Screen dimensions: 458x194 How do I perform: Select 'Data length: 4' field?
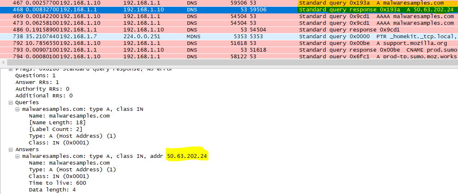click(53, 190)
